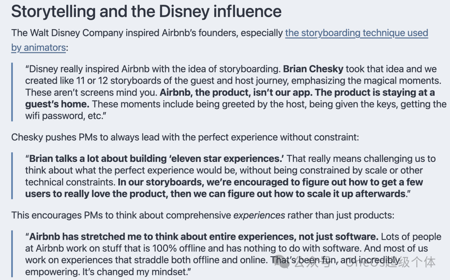The image size is (450, 280).
Task: Open the storyboarding technique used link
Action: [x=356, y=33]
